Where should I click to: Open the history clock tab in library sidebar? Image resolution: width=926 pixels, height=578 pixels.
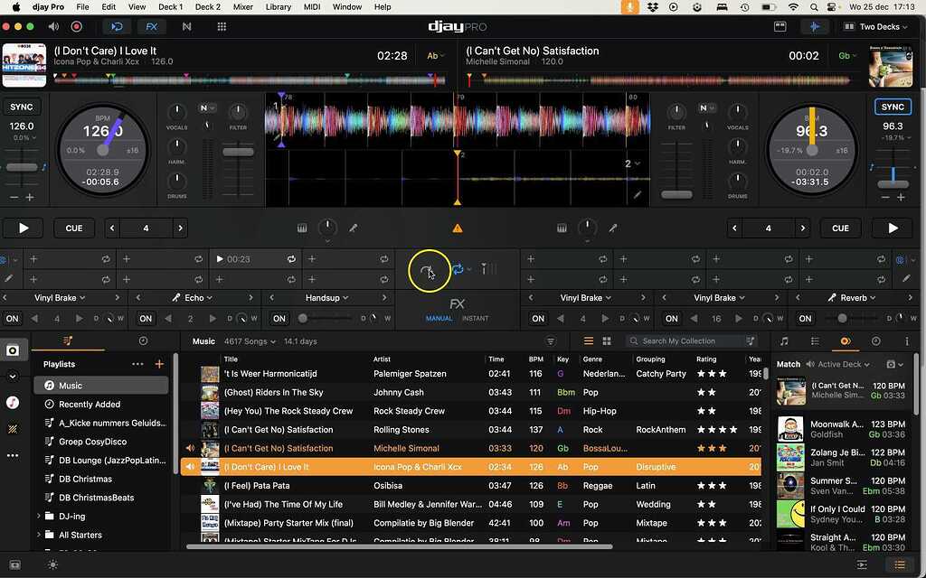(x=143, y=341)
